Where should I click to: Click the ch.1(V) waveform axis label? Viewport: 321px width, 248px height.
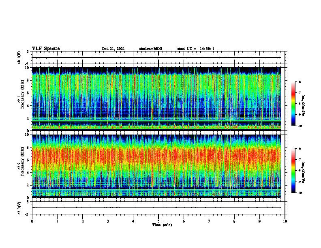click(19, 58)
